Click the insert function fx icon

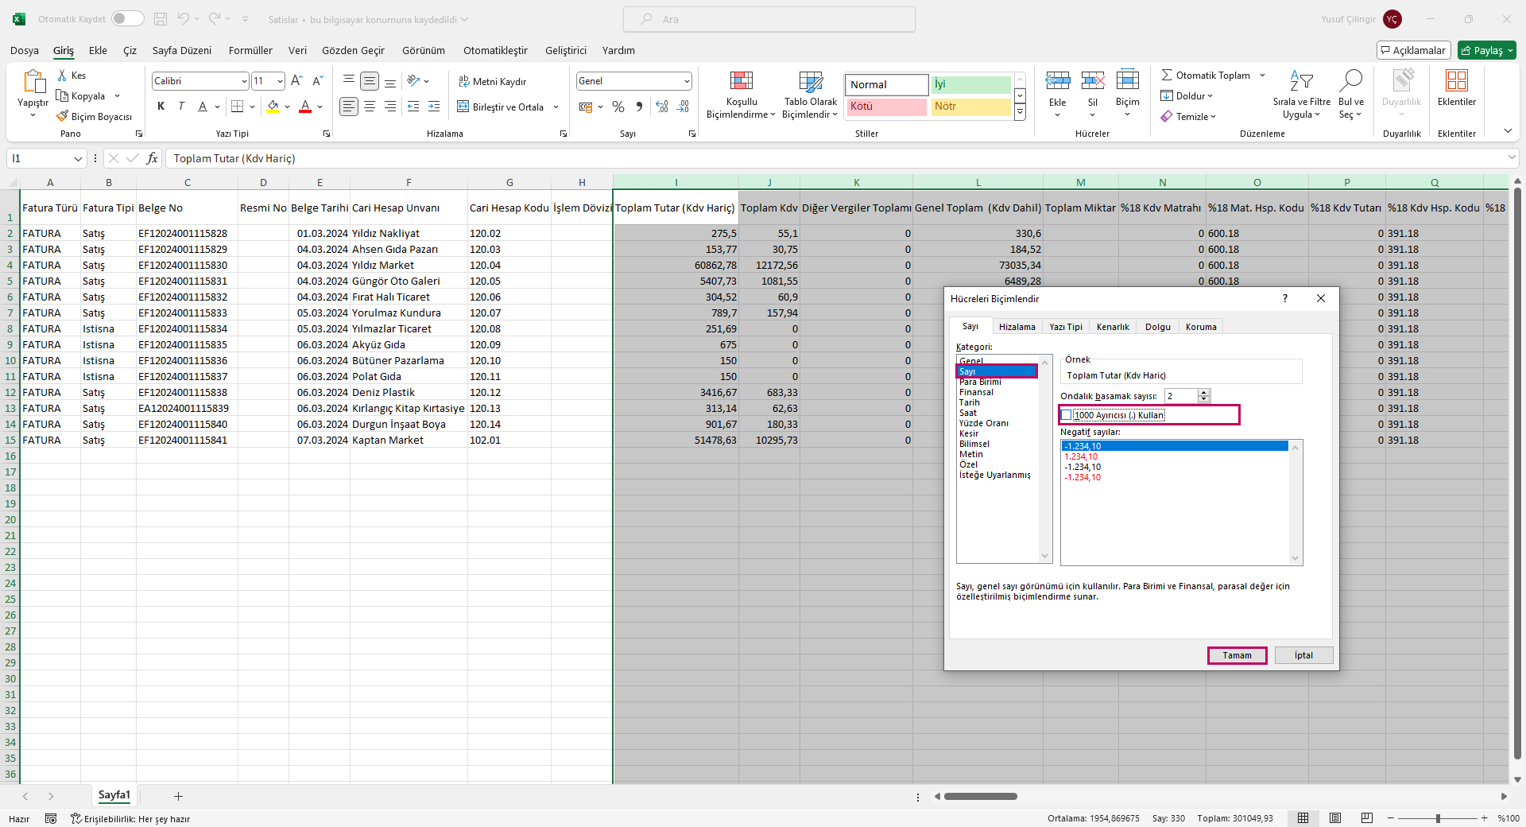pos(152,158)
